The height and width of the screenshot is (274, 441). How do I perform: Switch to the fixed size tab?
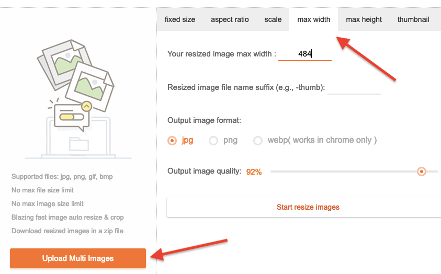click(179, 19)
